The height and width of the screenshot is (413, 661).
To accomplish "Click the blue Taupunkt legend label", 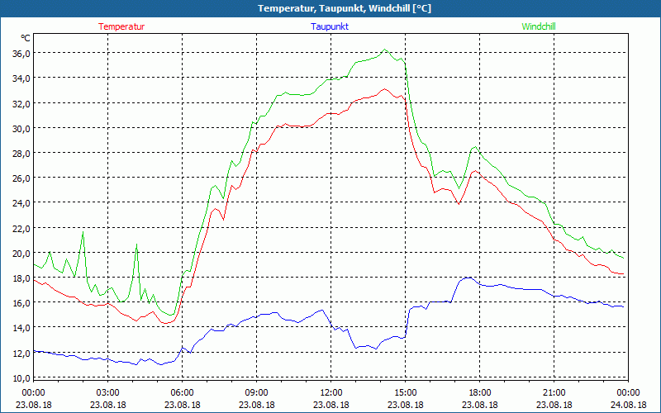I will (330, 26).
